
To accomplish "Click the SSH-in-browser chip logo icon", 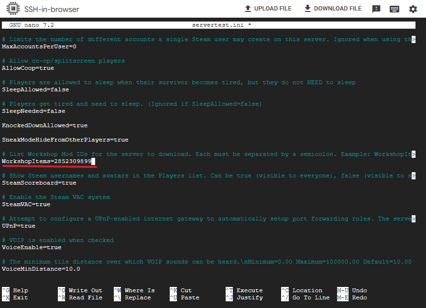I will (13, 9).
